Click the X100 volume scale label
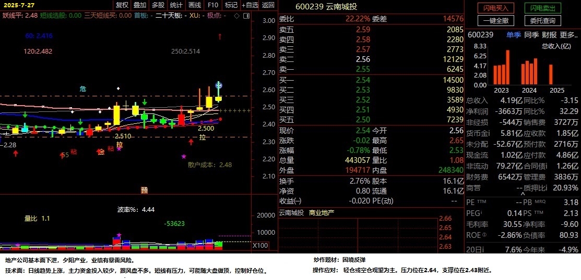 pyautogui.click(x=260, y=246)
